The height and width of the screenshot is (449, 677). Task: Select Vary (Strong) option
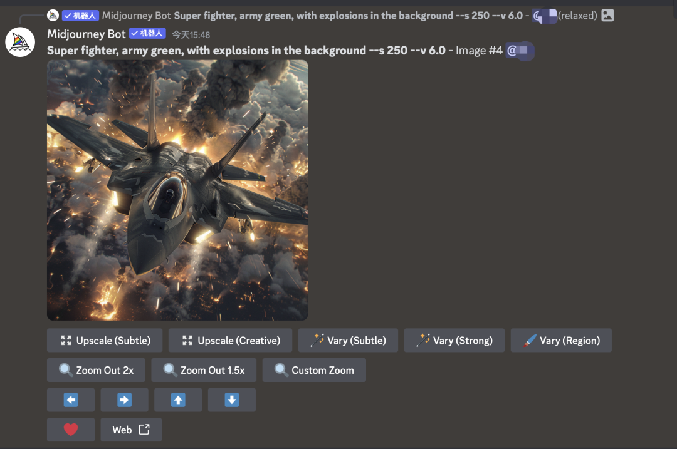click(454, 340)
